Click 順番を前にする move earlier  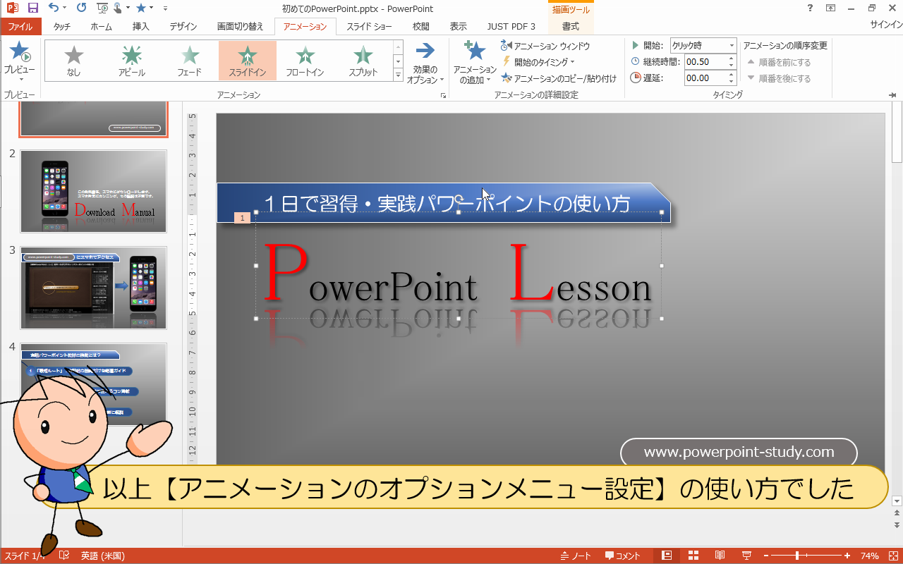[x=779, y=62]
